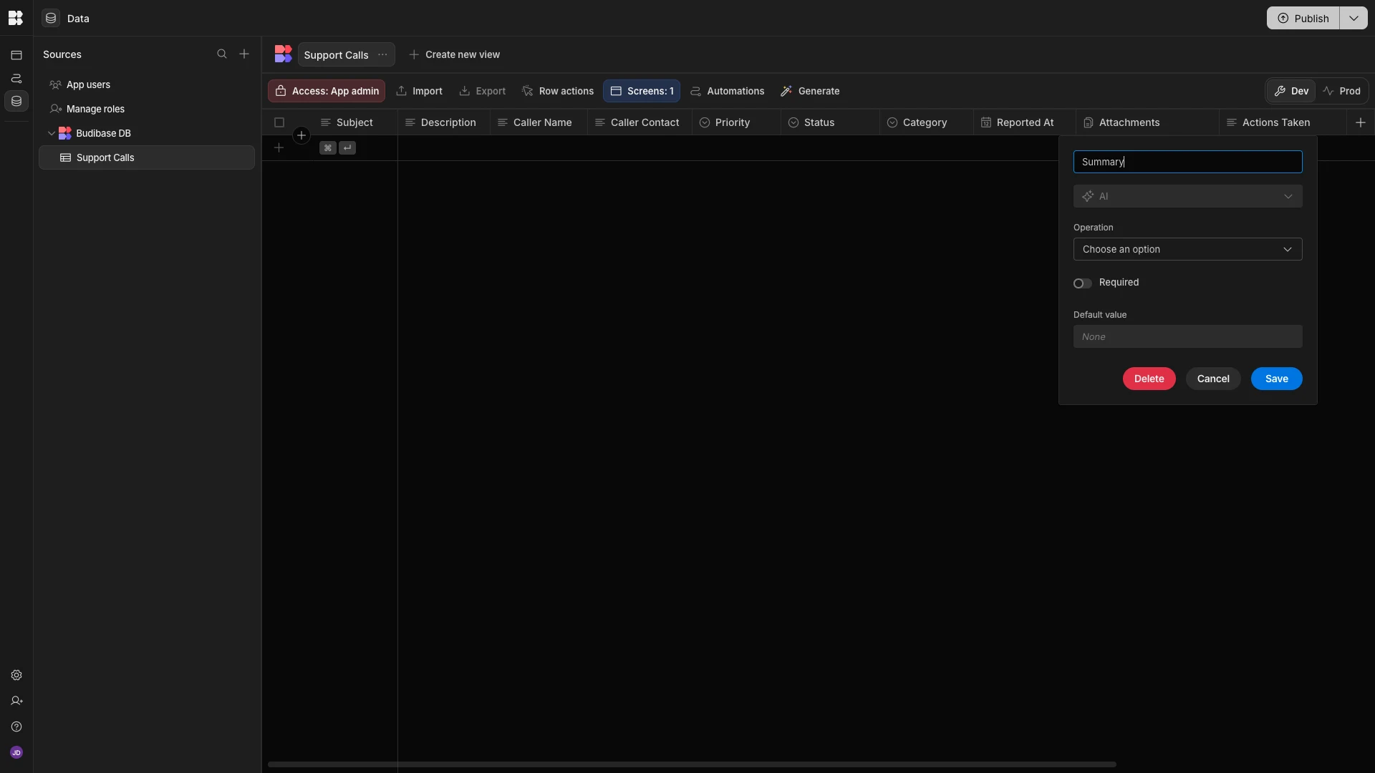This screenshot has width=1375, height=773.
Task: Launch the Generate feature
Action: coord(809,91)
